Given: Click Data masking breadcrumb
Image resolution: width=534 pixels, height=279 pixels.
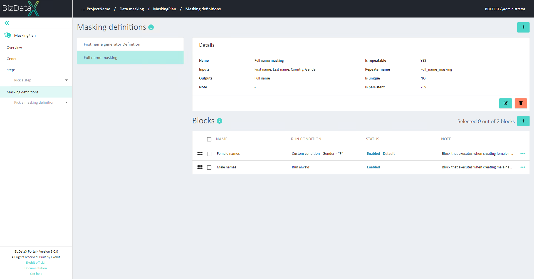Looking at the screenshot, I should tap(132, 9).
